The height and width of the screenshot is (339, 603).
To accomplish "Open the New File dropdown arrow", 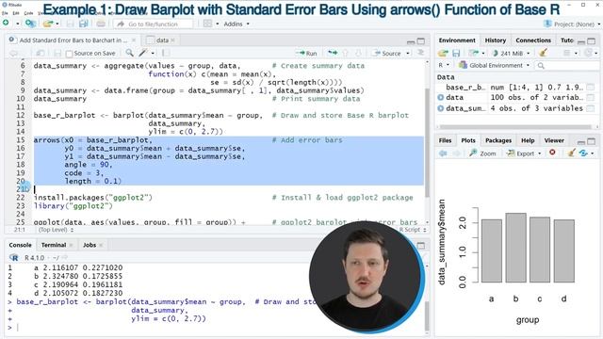I will coord(17,24).
